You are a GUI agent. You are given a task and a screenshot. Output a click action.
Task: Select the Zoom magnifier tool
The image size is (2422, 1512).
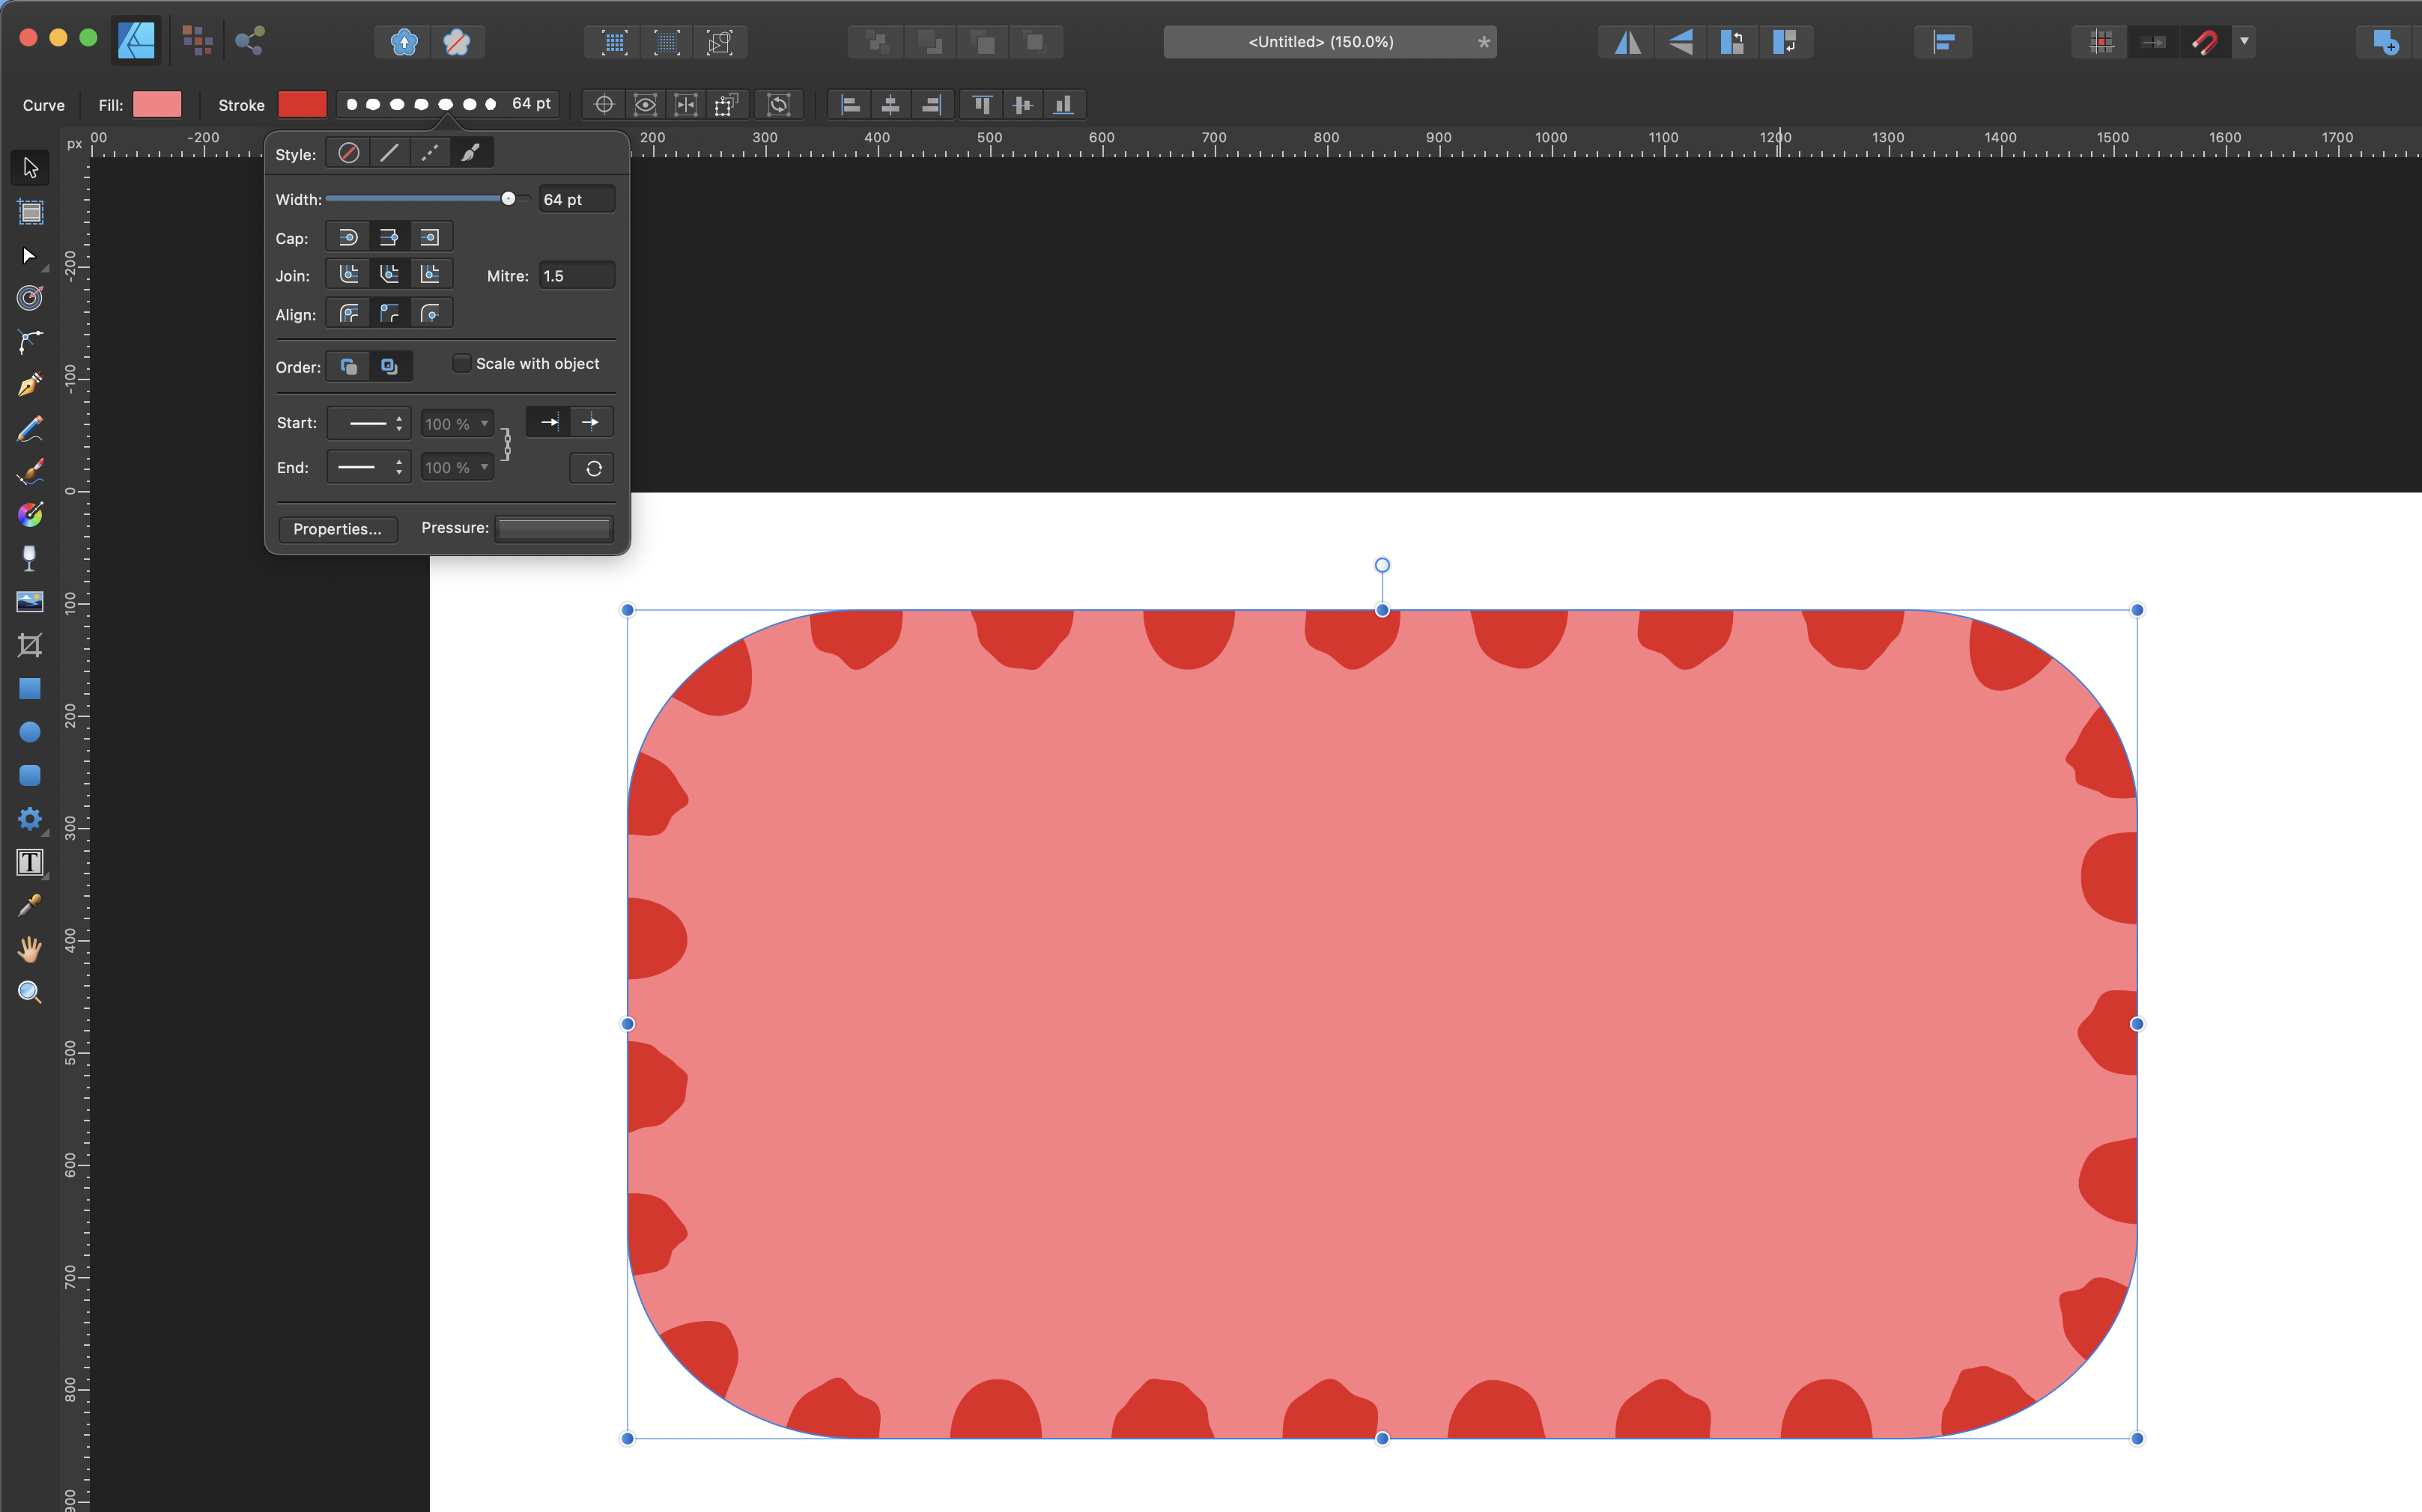point(30,992)
